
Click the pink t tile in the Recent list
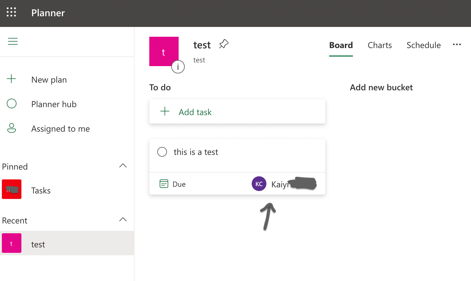[12, 243]
